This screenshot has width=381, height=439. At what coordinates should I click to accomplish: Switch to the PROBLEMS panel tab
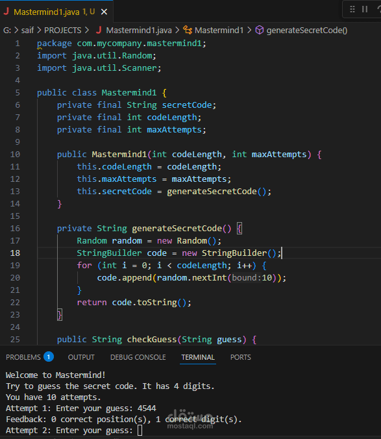click(23, 357)
